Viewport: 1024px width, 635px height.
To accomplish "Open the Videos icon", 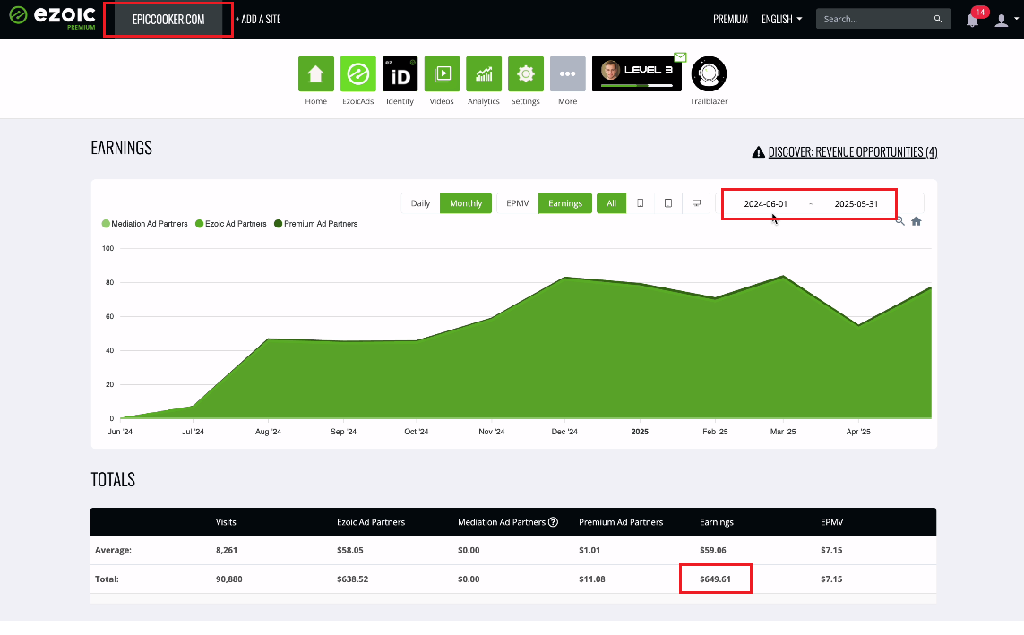I will (442, 73).
